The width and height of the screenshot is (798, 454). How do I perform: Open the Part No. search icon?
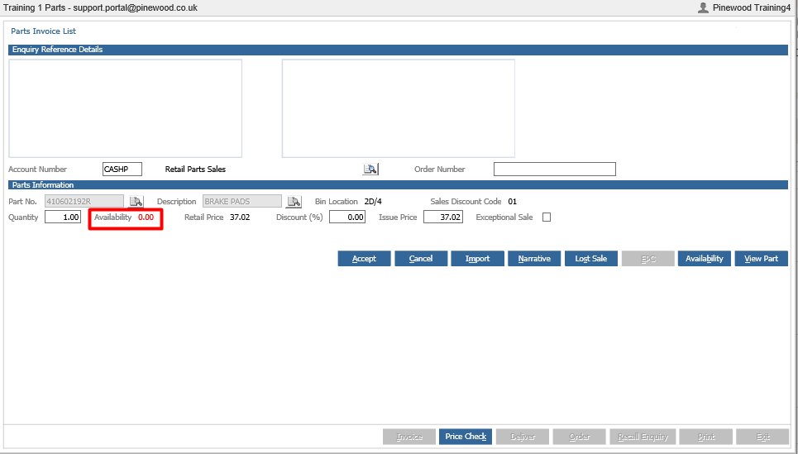(x=136, y=202)
